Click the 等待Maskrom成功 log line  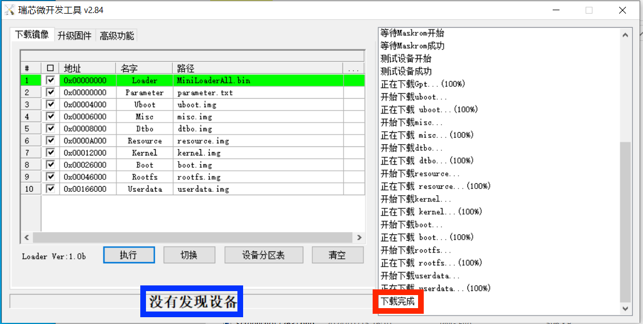(412, 45)
